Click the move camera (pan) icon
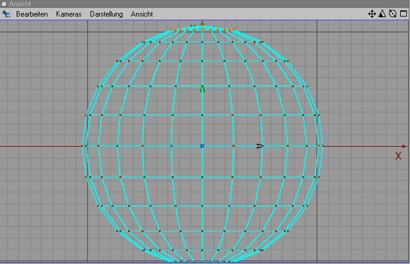Viewport: 410px width, 264px height. click(372, 14)
